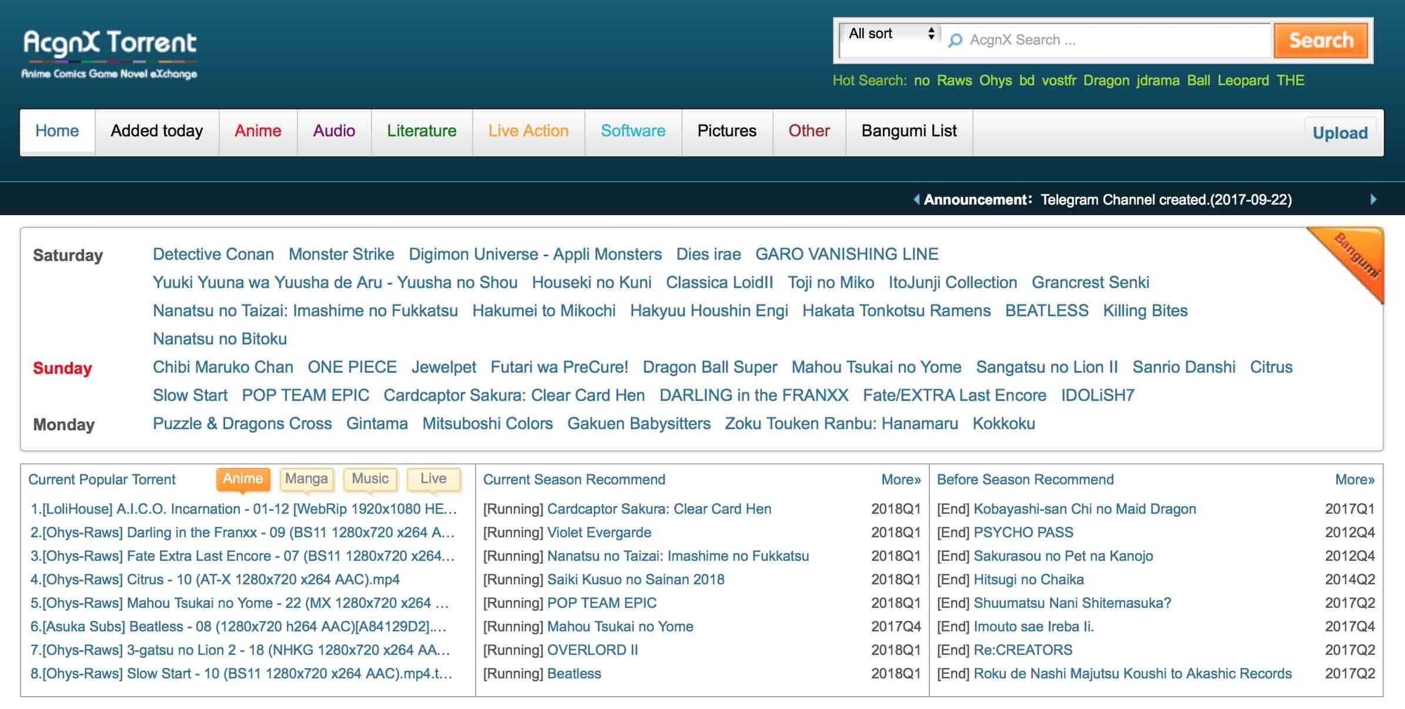This screenshot has height=709, width=1405.
Task: Go to previous announcement with left arrow
Action: point(916,199)
